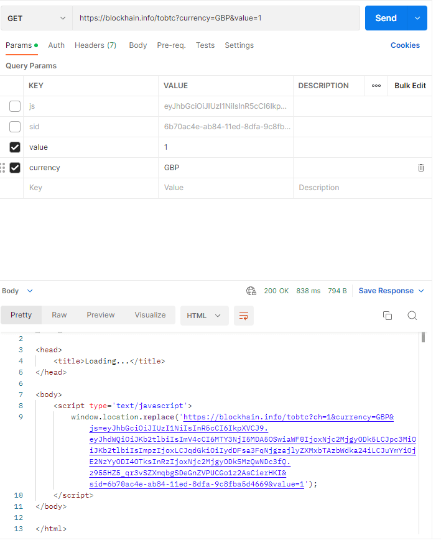Click the sid key cell

(x=91, y=126)
